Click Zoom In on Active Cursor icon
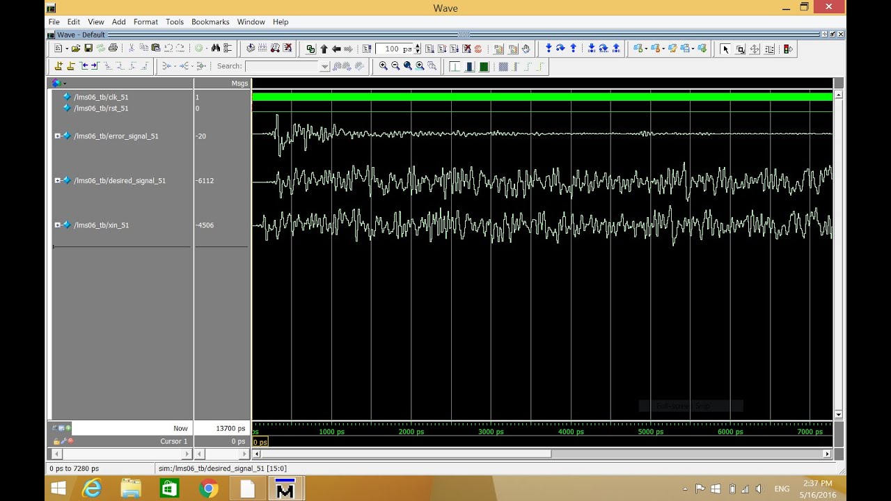 coord(420,66)
